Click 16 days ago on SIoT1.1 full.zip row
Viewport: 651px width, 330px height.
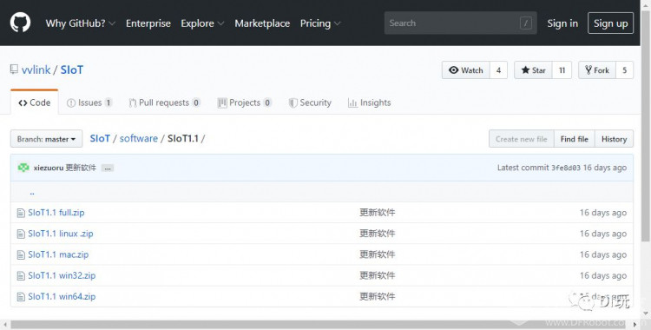tap(603, 213)
